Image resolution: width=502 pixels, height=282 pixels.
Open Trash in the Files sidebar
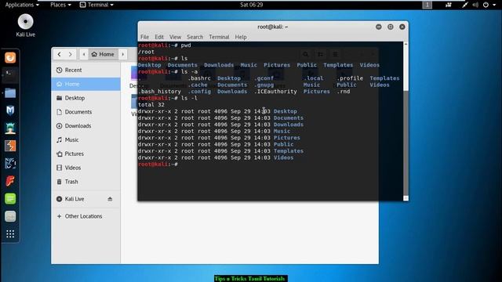(x=85, y=182)
